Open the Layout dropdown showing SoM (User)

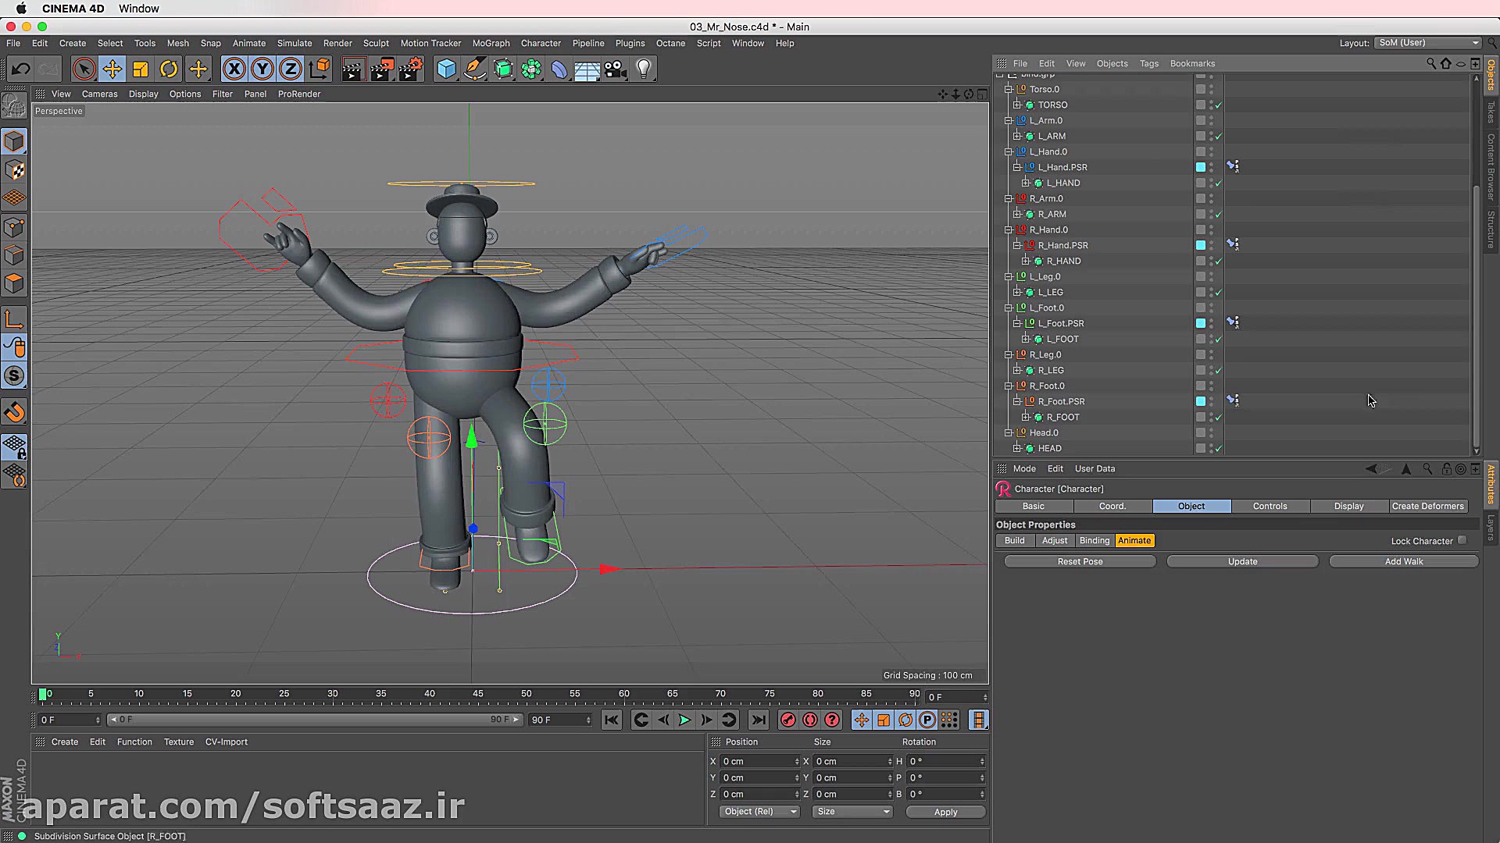tap(1427, 43)
